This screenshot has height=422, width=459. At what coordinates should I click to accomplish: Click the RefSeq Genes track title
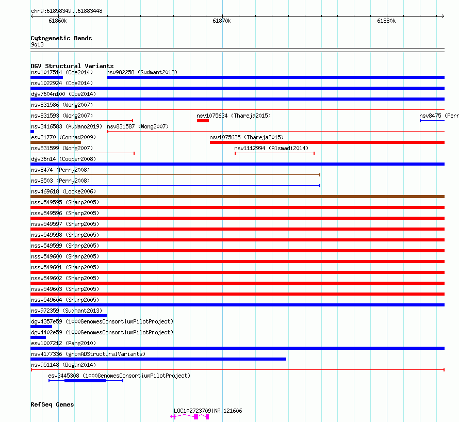(52, 405)
